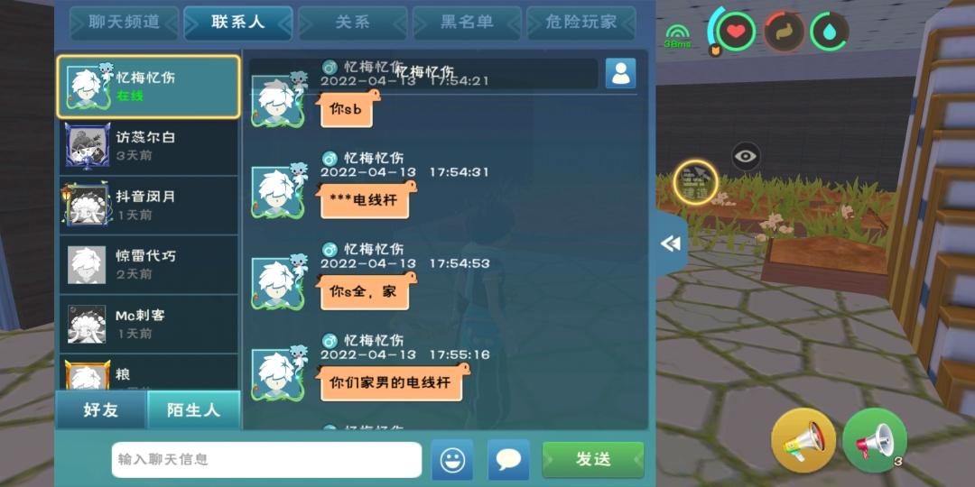Toggle the 建造 build mode circle
The image size is (975, 487).
[696, 182]
